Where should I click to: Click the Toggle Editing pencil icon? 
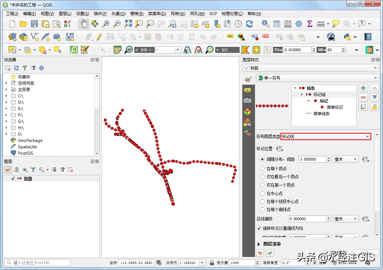pyautogui.click(x=99, y=37)
